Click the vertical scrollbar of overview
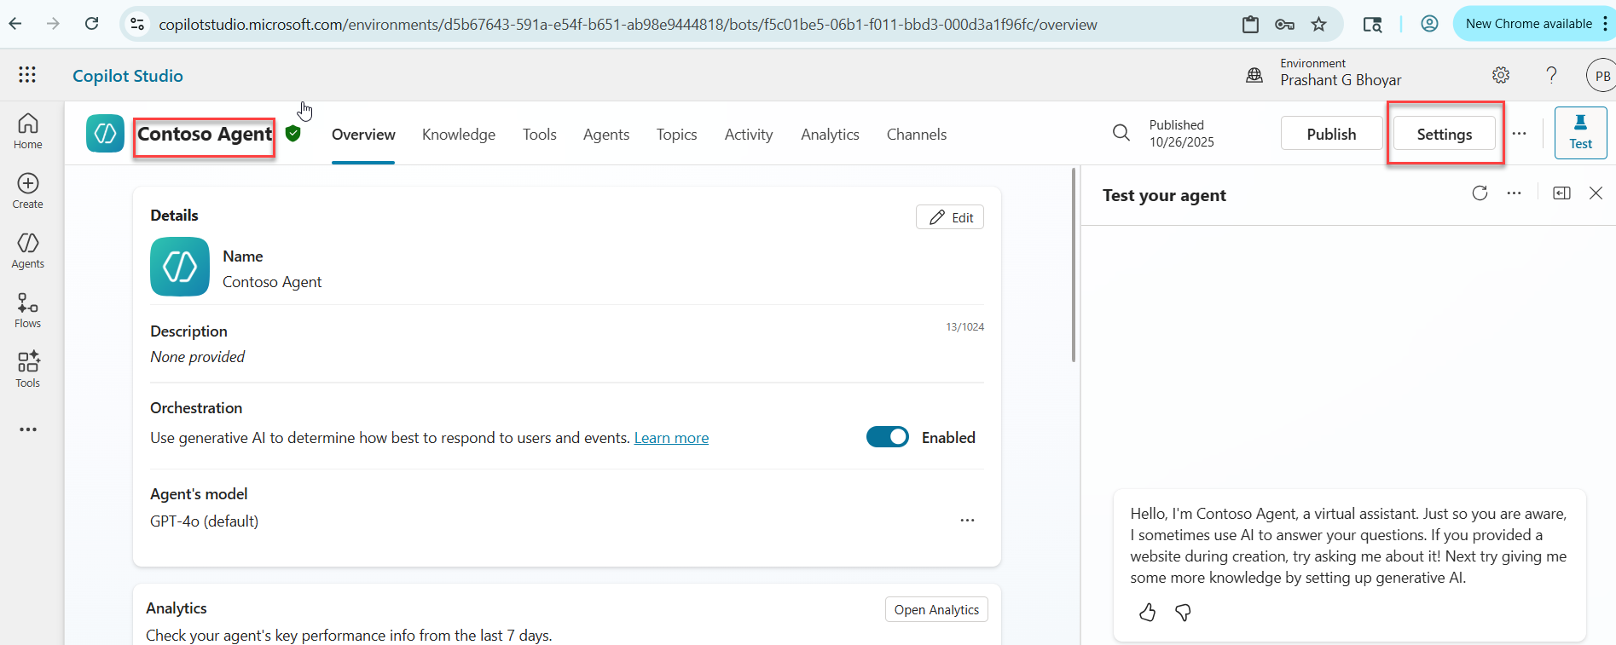Image resolution: width=1616 pixels, height=645 pixels. click(1073, 264)
